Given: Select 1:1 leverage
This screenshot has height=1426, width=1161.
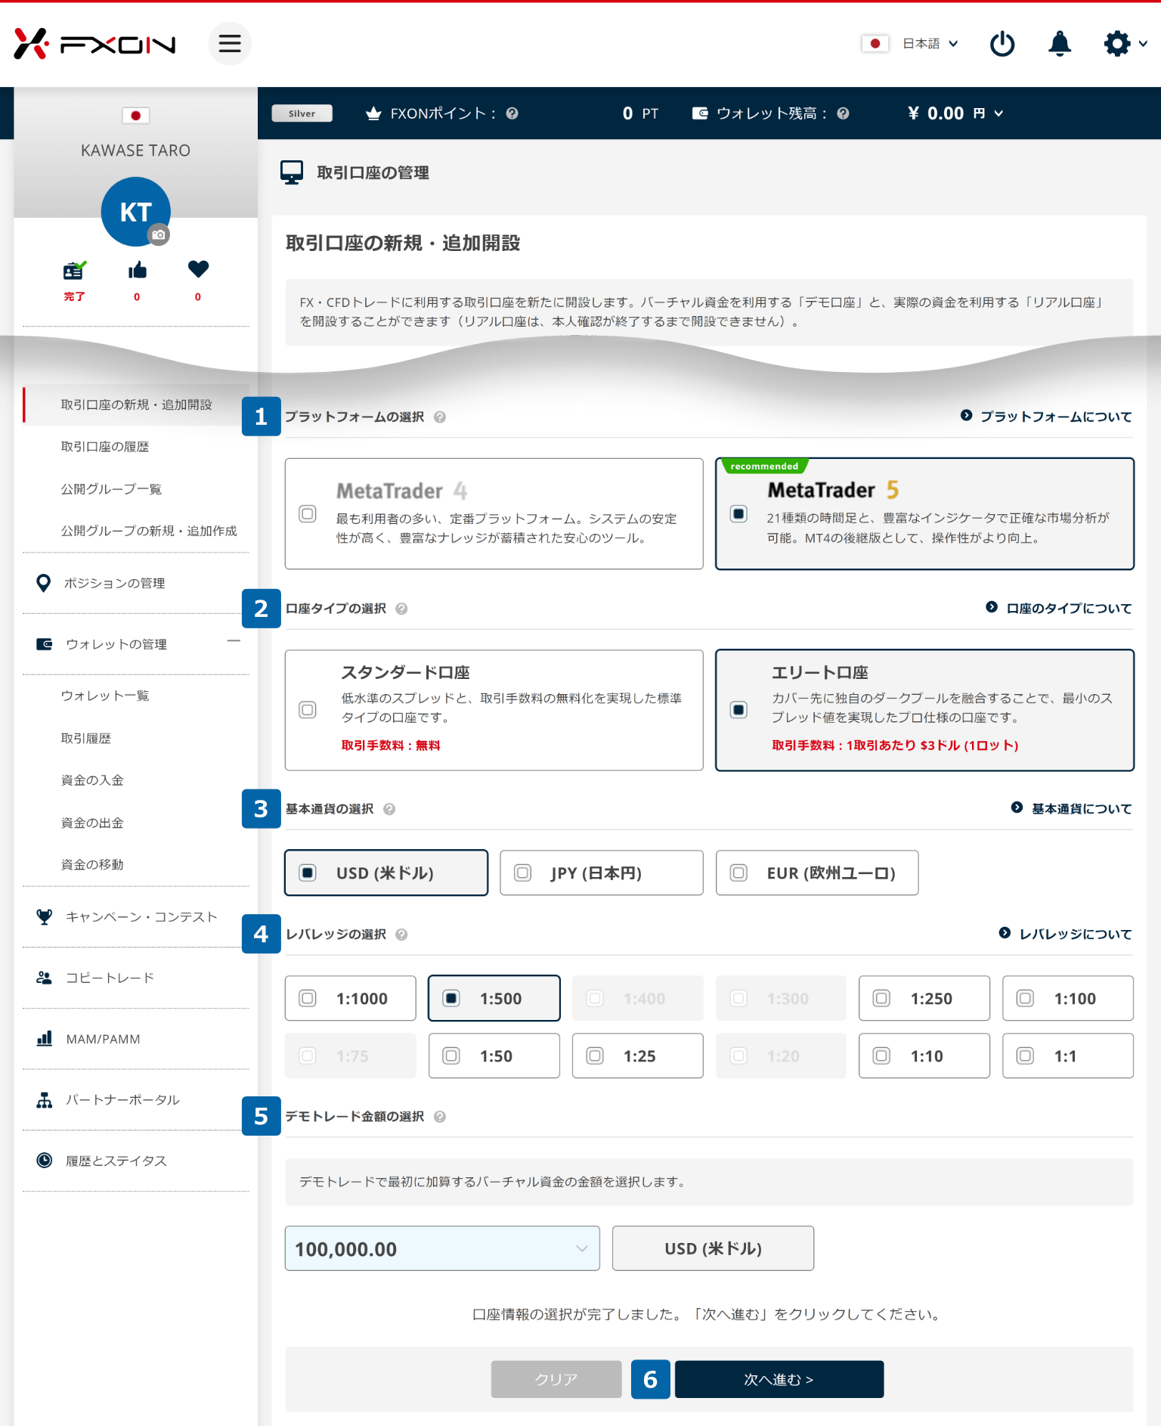Looking at the screenshot, I should 1068,1056.
